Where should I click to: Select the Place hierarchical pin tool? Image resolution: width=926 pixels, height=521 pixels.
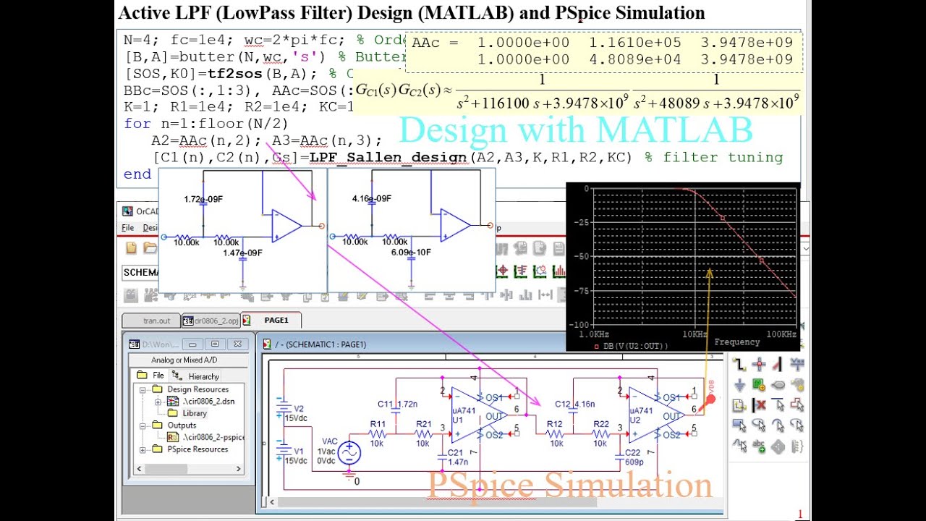797,384
